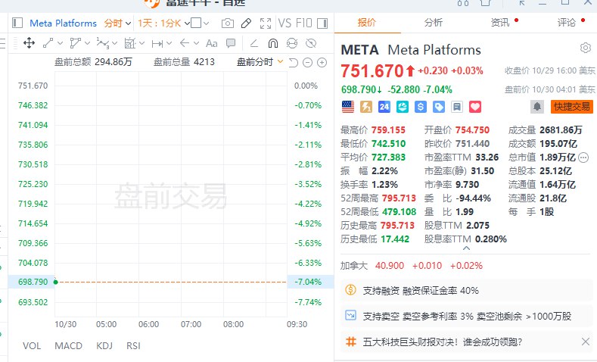The height and width of the screenshot is (362, 597).
Task: Open the RSI indicator tab
Action: [133, 345]
